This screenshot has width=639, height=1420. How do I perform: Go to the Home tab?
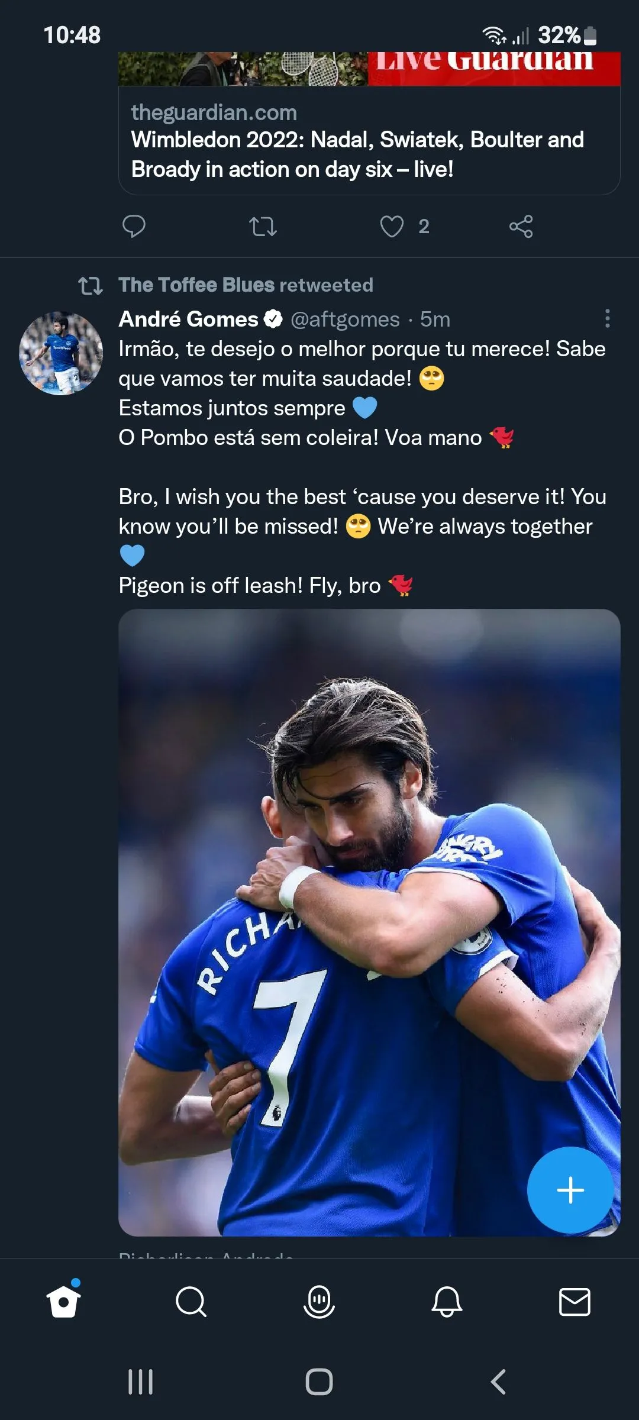pos(63,1302)
